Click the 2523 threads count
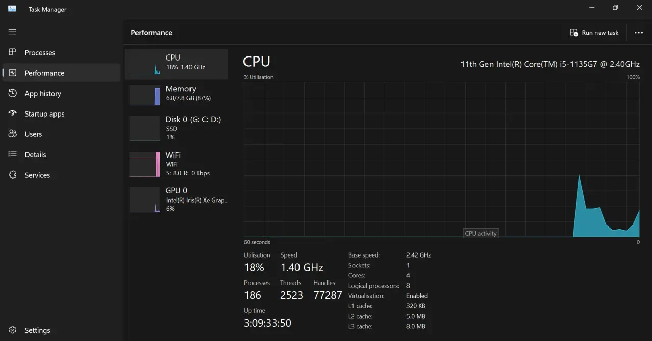Screen dimensions: 652x341 tap(291, 295)
